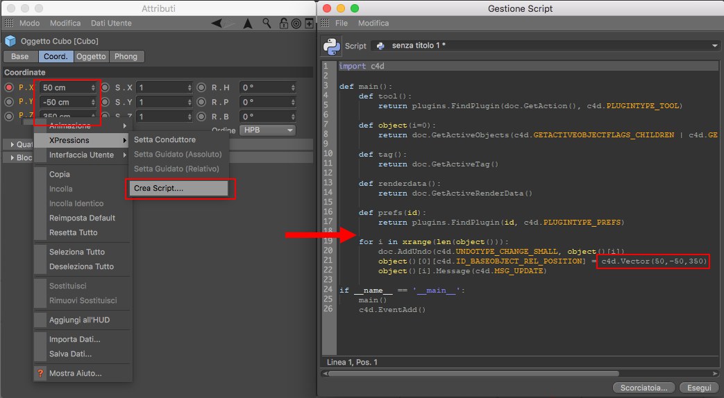Click the Esegui button
Screen dimensions: 724x398
tap(699, 388)
